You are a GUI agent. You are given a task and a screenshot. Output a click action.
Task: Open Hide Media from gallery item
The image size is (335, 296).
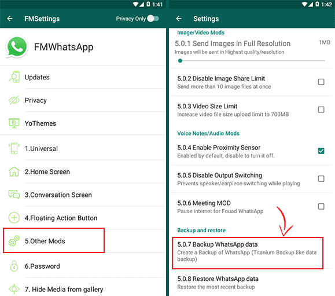pyautogui.click(x=83, y=289)
